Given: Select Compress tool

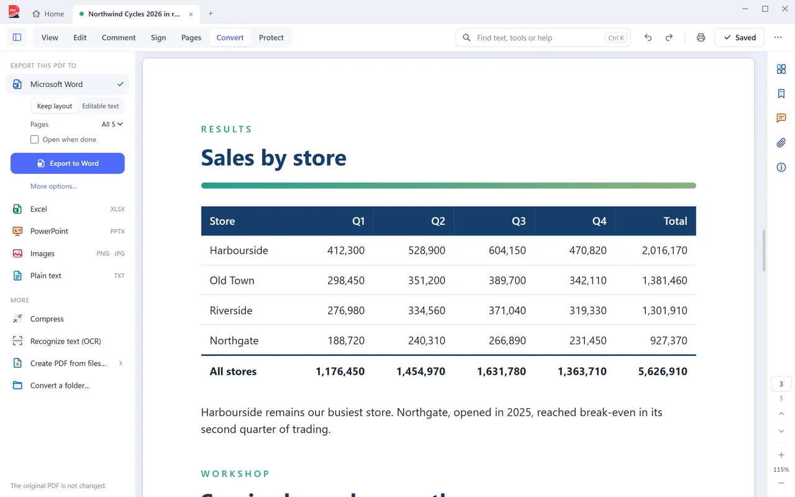Looking at the screenshot, I should 68,319.
